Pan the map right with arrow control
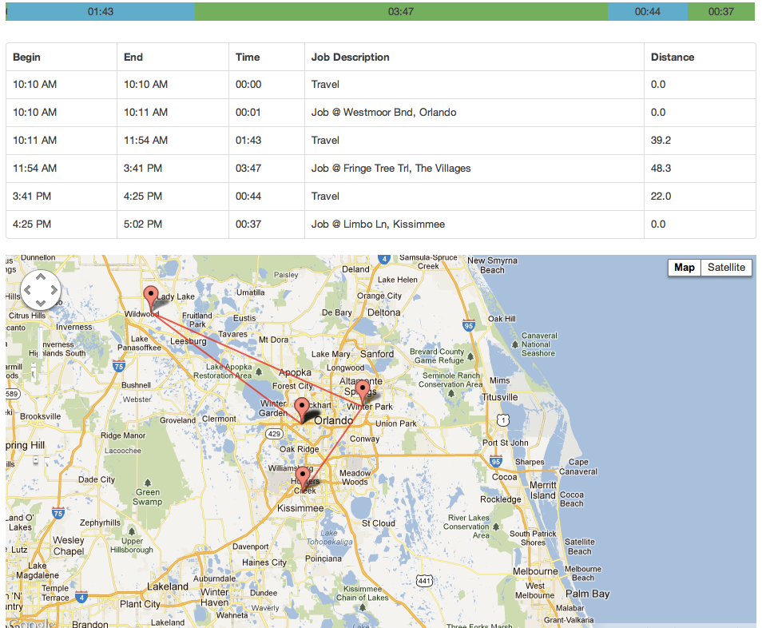The height and width of the screenshot is (628, 762). pos(54,290)
